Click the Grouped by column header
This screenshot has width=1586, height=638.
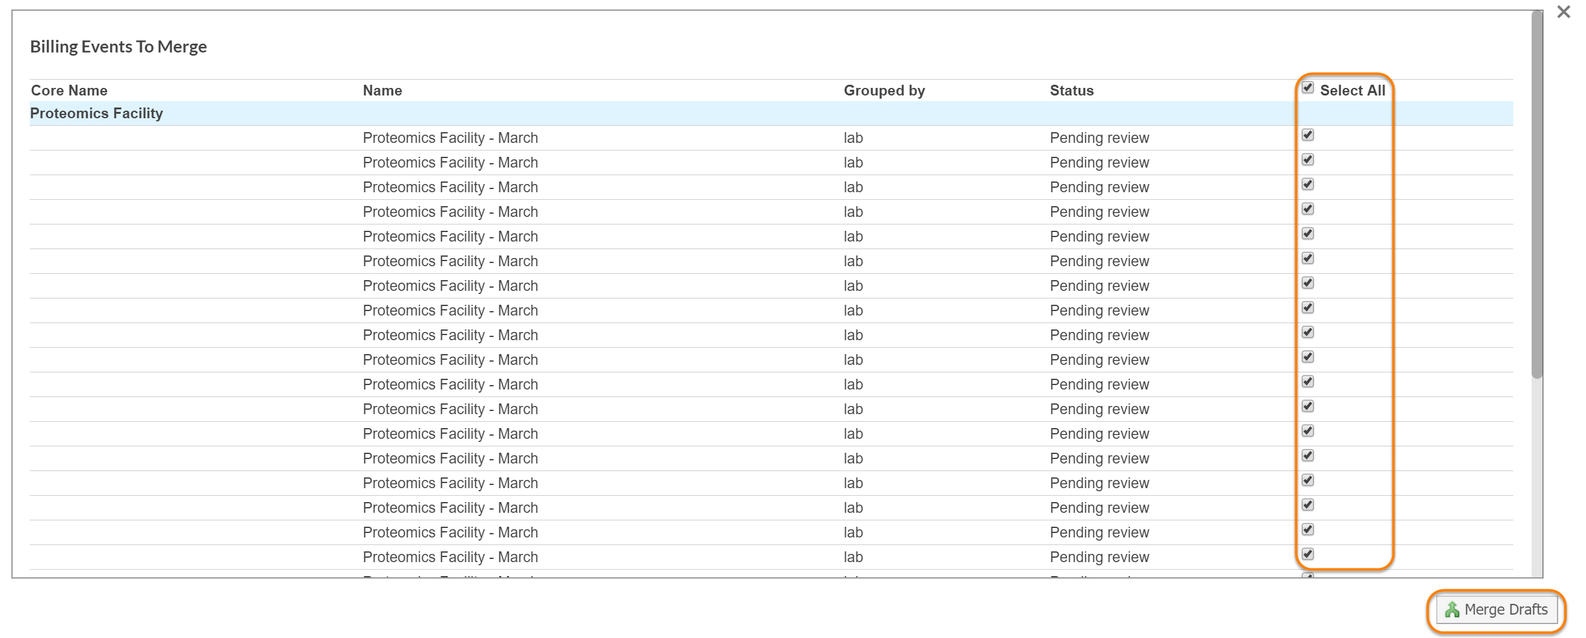884,90
